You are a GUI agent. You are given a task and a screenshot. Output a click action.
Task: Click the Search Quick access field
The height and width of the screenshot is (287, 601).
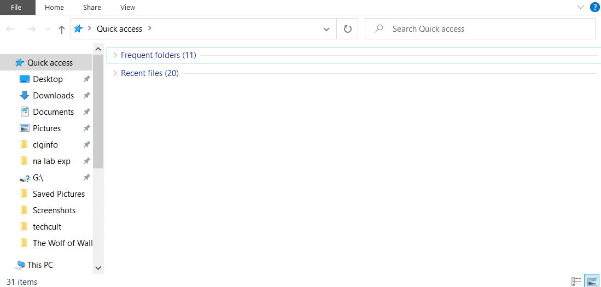tap(480, 29)
